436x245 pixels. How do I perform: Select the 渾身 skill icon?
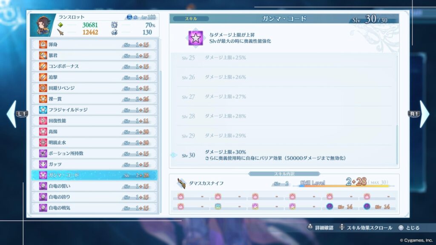(x=43, y=45)
